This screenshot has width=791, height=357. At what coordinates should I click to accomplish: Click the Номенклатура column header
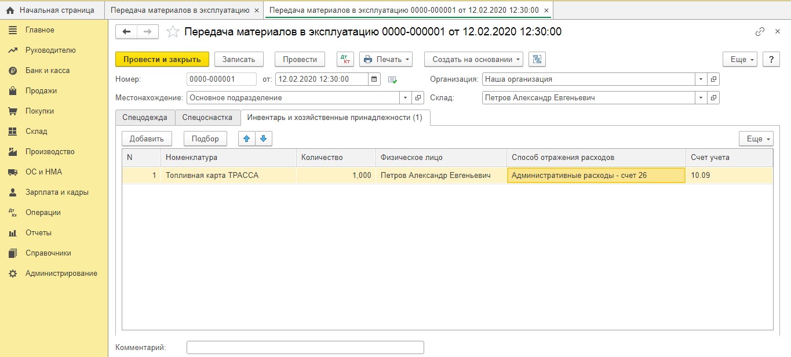[x=228, y=158]
